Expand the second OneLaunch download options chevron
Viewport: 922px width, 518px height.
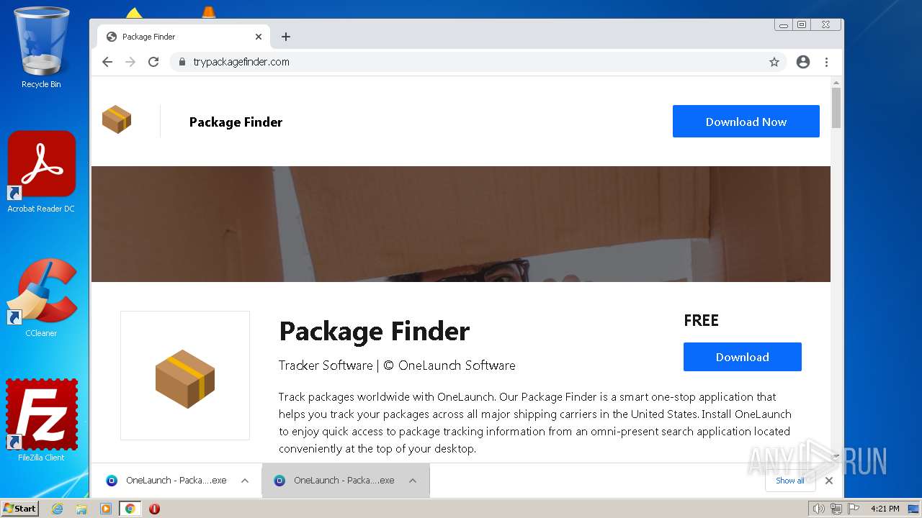coord(413,481)
